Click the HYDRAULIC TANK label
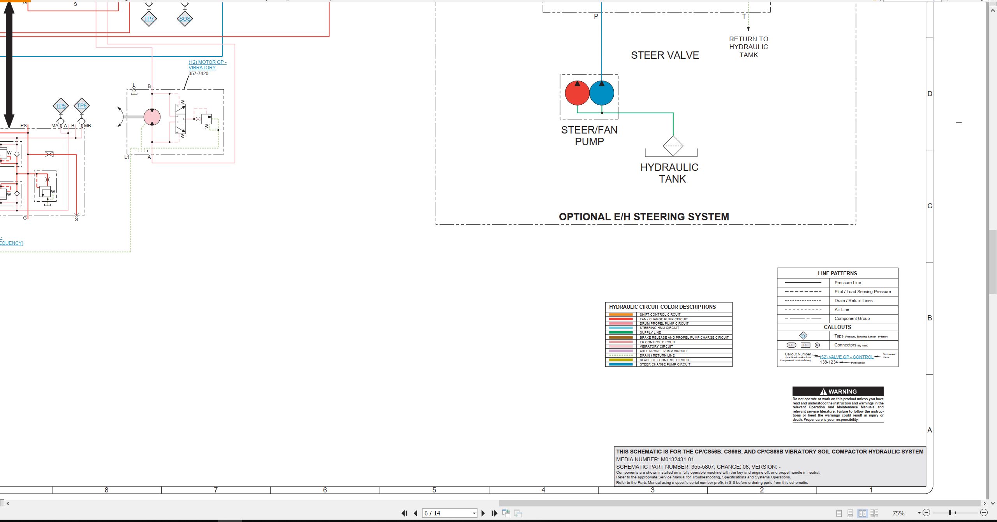The image size is (997, 522). (x=669, y=173)
